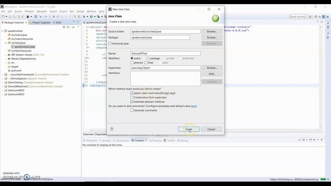Expand JRE System Library node
Viewport: 331px width, 186px height.
pos(6,55)
